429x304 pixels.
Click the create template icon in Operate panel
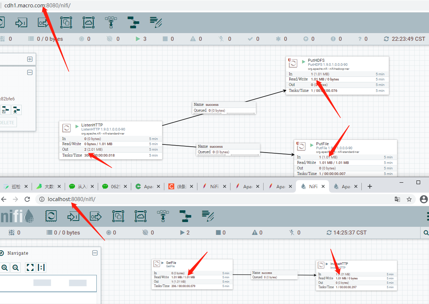6,110
